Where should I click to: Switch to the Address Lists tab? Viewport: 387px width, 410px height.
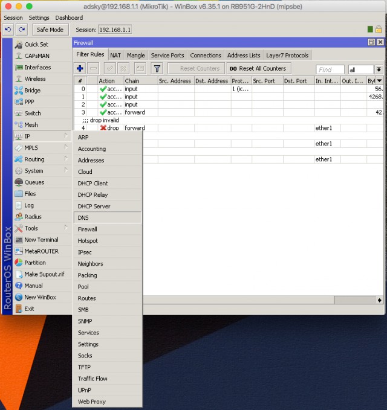click(x=244, y=56)
